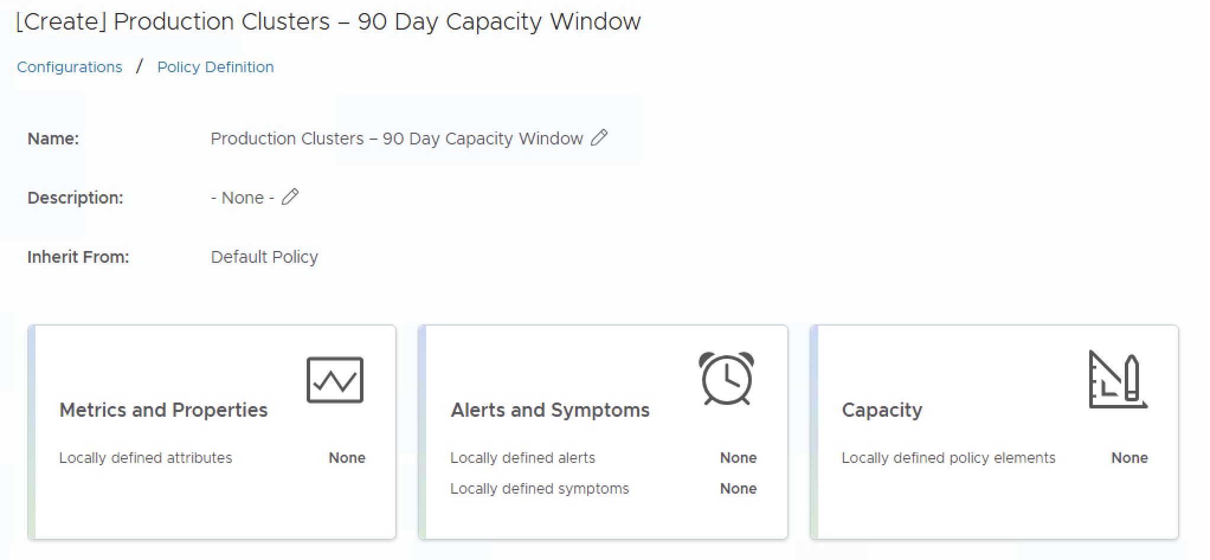
Task: Click the Metrics and Properties chart icon
Action: (x=335, y=380)
